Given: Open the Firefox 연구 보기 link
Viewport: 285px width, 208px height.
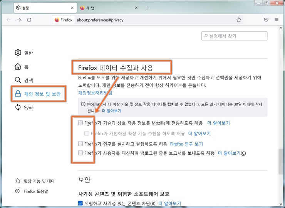Looking at the screenshot, I should point(186,144).
